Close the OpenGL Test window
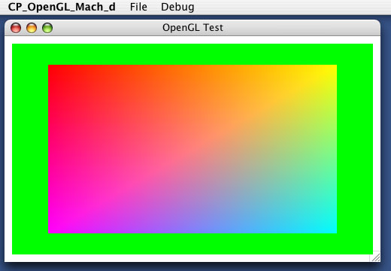This screenshot has height=271, width=391. [16, 28]
